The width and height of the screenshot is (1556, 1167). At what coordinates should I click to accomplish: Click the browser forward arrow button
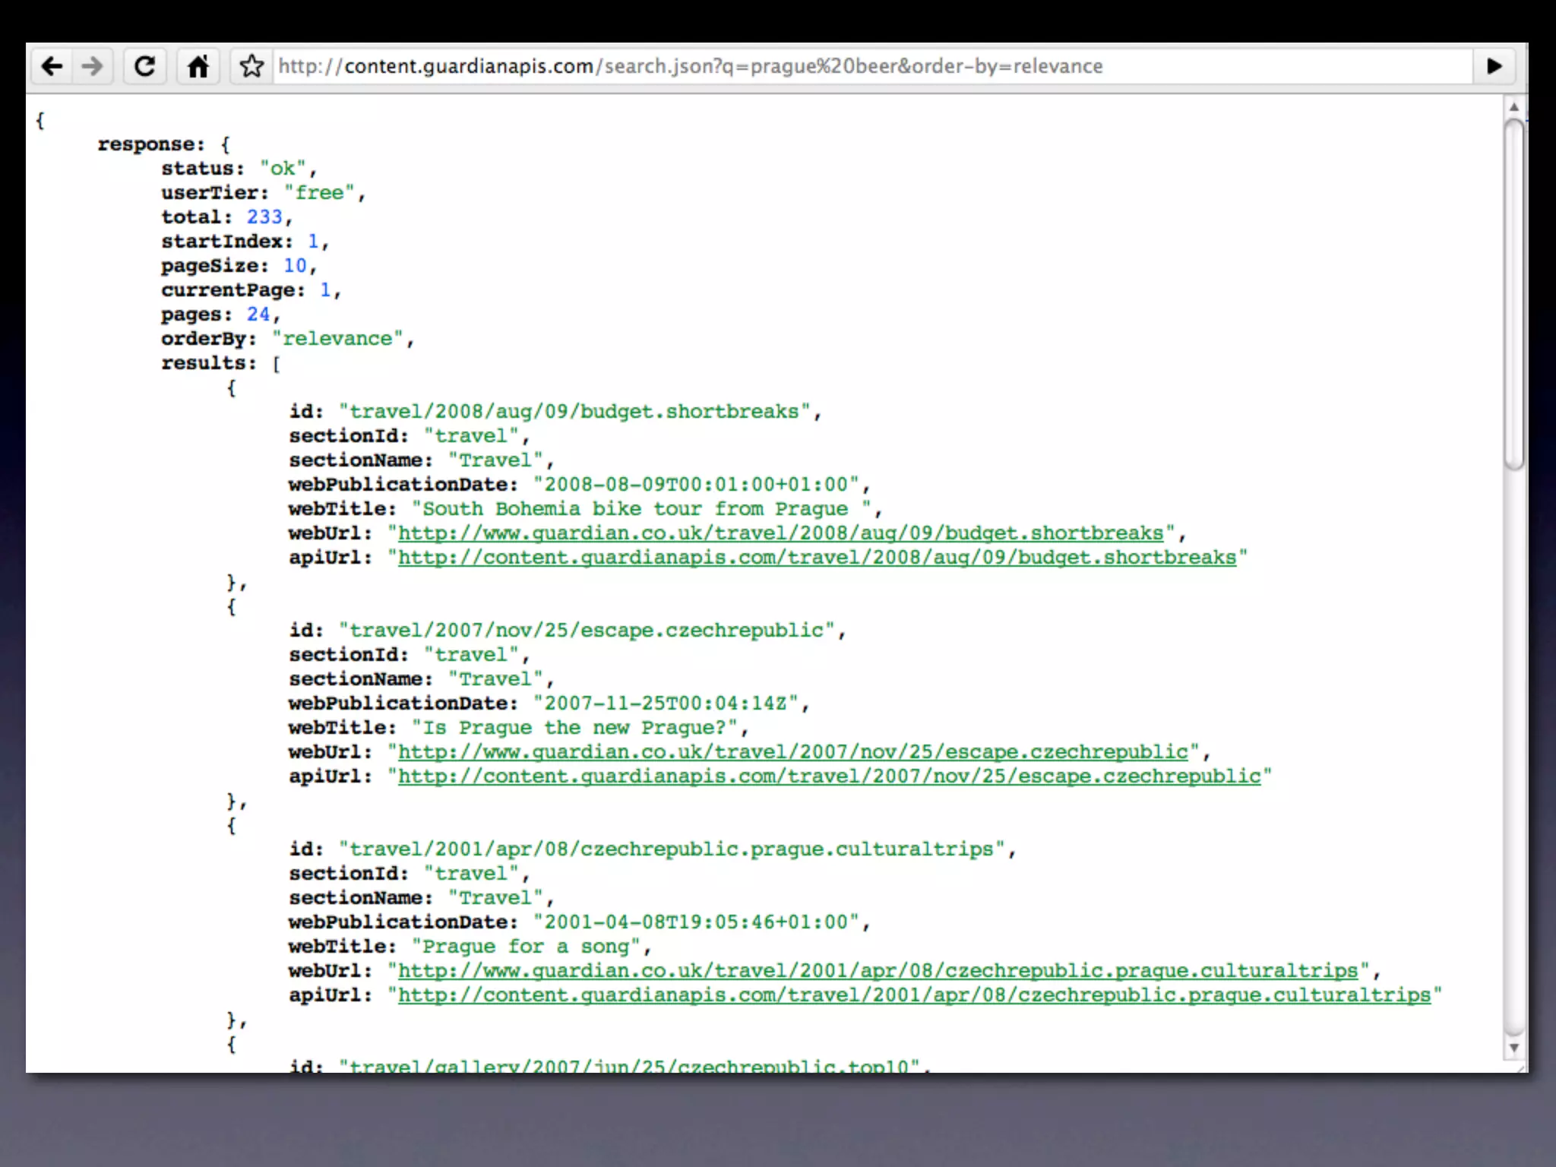[x=93, y=67]
